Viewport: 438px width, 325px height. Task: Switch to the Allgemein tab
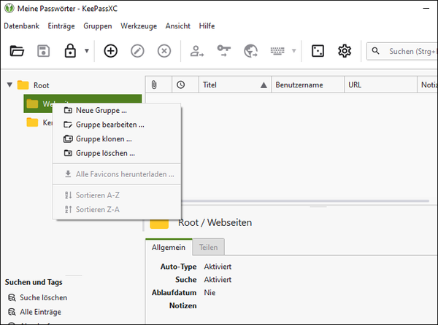pos(169,247)
